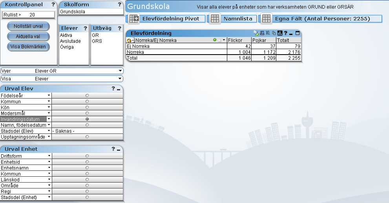Click the Nollställ urval button
This screenshot has width=389, height=203.
coord(28,26)
